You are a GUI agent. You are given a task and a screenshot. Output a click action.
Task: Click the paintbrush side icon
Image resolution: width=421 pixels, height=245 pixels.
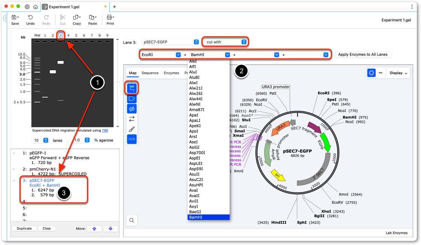(132, 129)
